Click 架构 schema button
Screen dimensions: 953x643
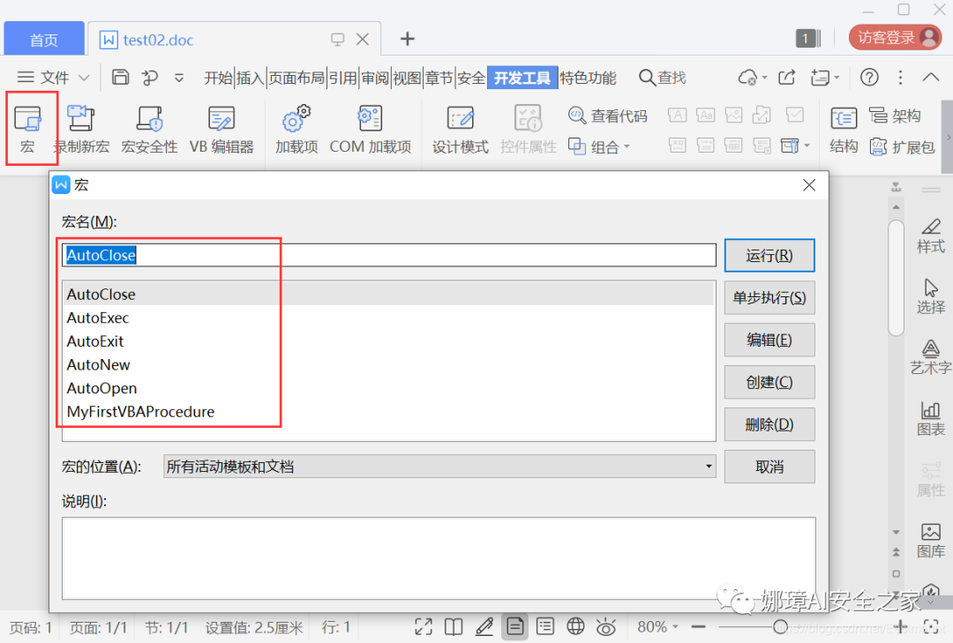tap(895, 116)
